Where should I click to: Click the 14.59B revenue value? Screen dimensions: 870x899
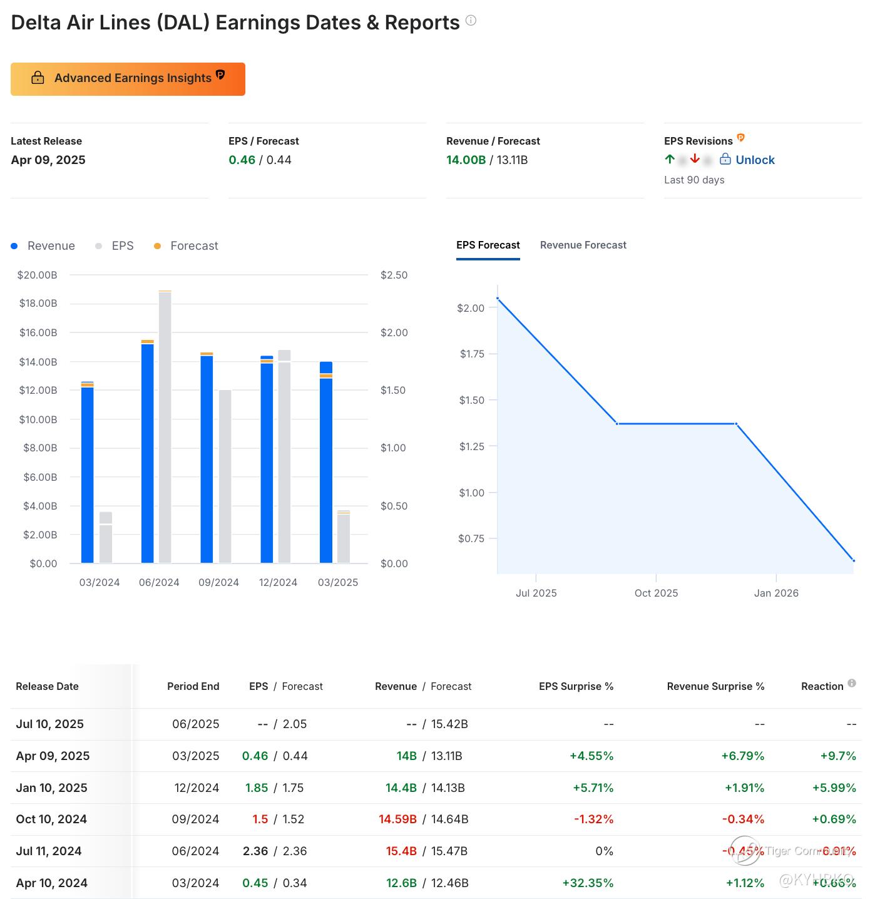click(x=397, y=819)
